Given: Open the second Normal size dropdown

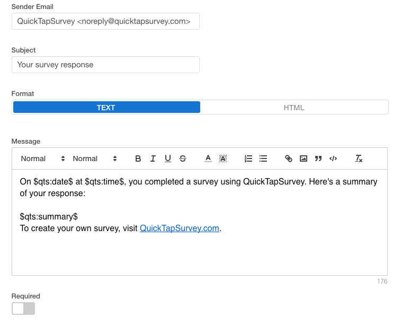Looking at the screenshot, I should pos(95,158).
